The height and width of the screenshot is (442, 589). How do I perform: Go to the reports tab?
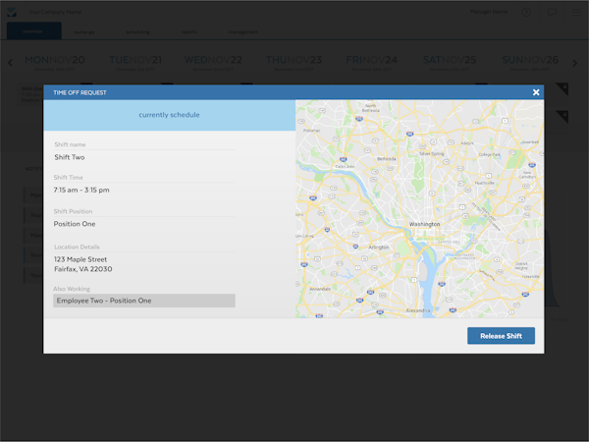pyautogui.click(x=188, y=32)
